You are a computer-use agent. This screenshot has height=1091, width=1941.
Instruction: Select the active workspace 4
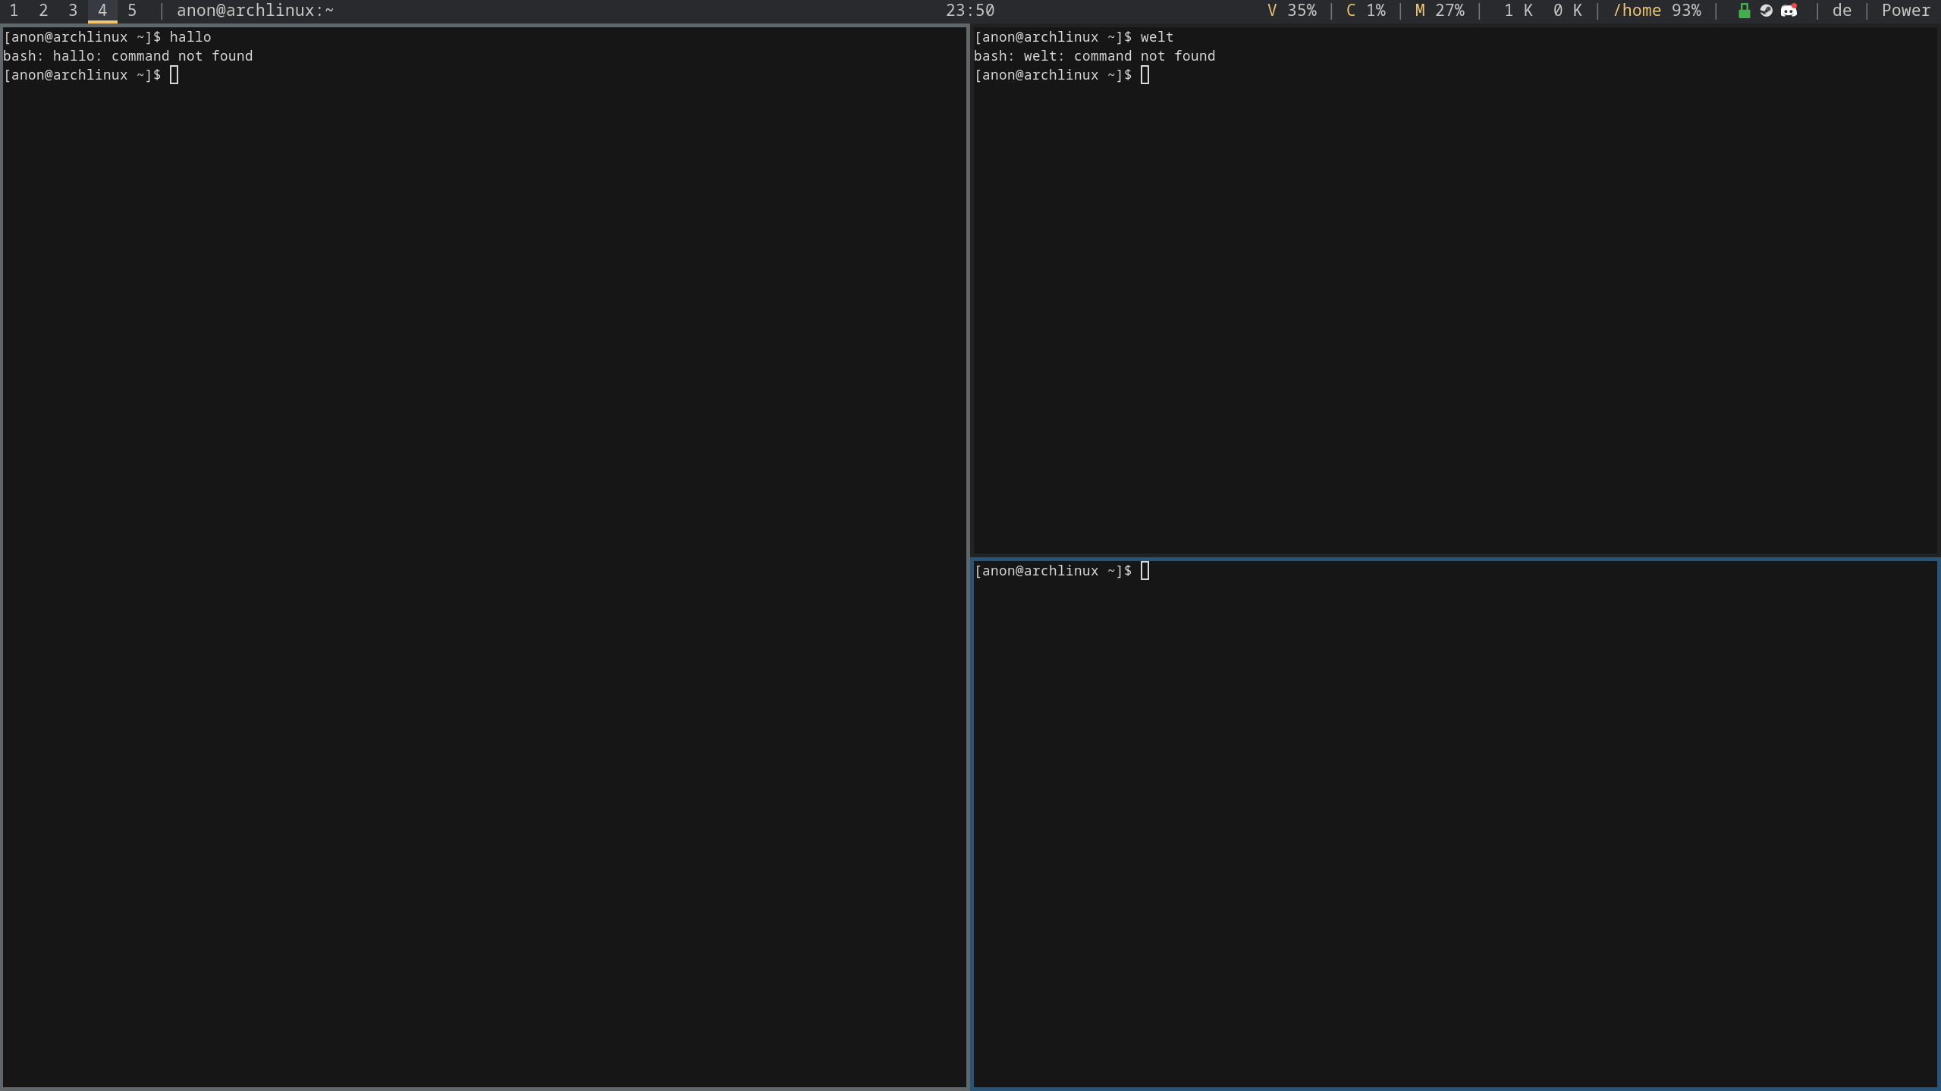102,11
